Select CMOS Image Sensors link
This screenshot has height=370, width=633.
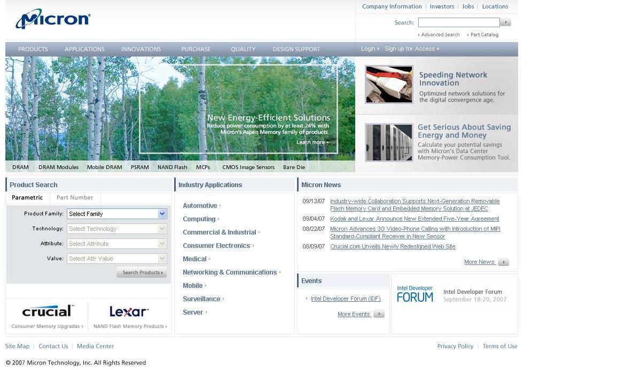[248, 167]
